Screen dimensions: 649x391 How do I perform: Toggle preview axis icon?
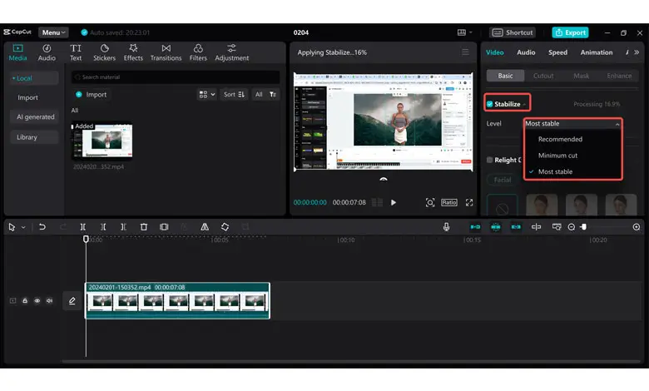(x=536, y=227)
